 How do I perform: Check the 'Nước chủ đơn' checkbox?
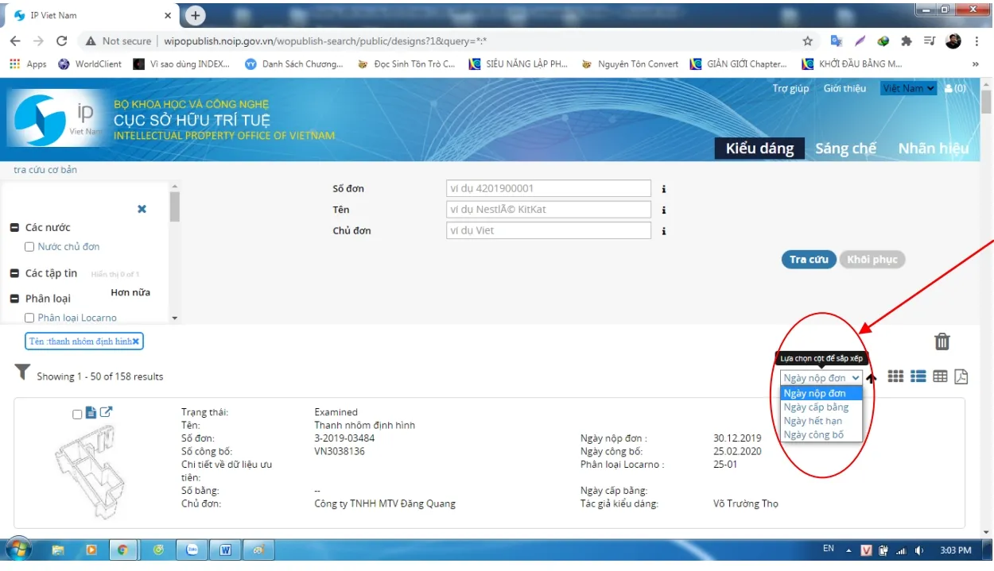tap(29, 246)
